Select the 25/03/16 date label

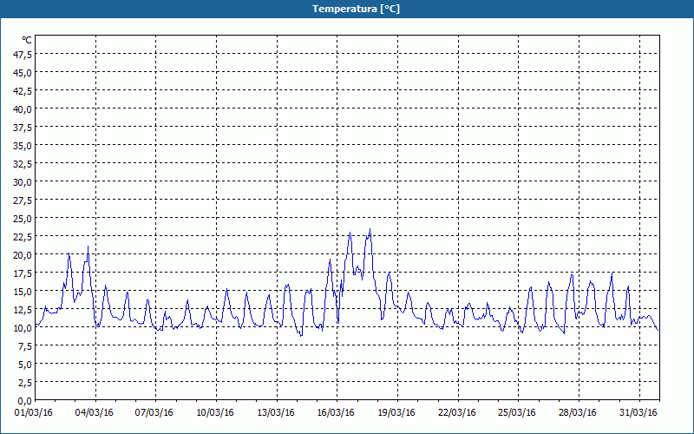click(517, 413)
